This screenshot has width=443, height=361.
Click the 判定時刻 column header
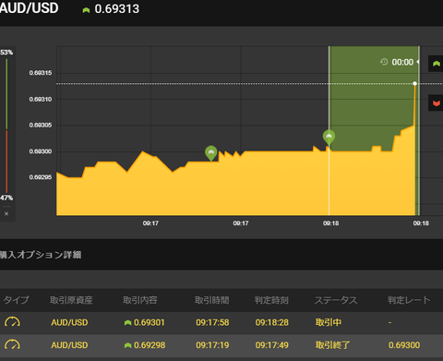[271, 300]
